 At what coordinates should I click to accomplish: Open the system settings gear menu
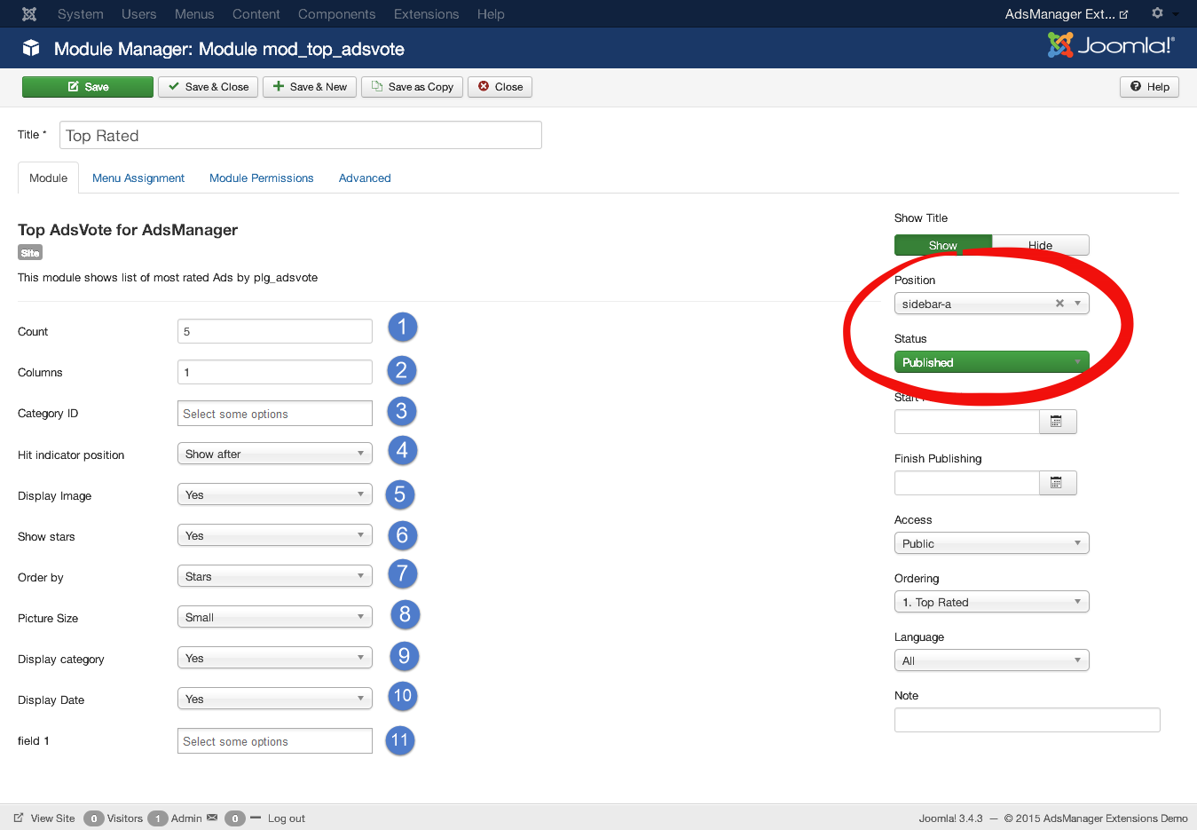(x=1158, y=13)
